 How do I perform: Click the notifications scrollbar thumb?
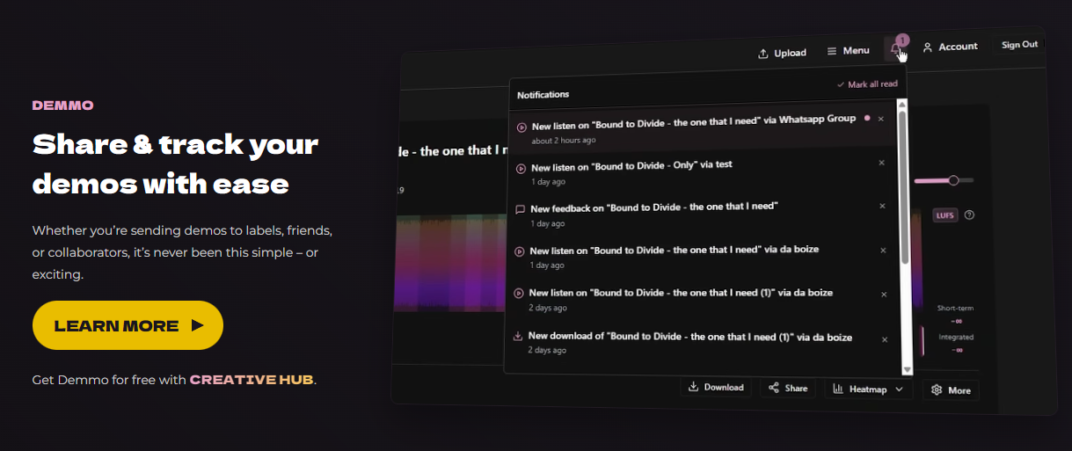click(x=903, y=187)
